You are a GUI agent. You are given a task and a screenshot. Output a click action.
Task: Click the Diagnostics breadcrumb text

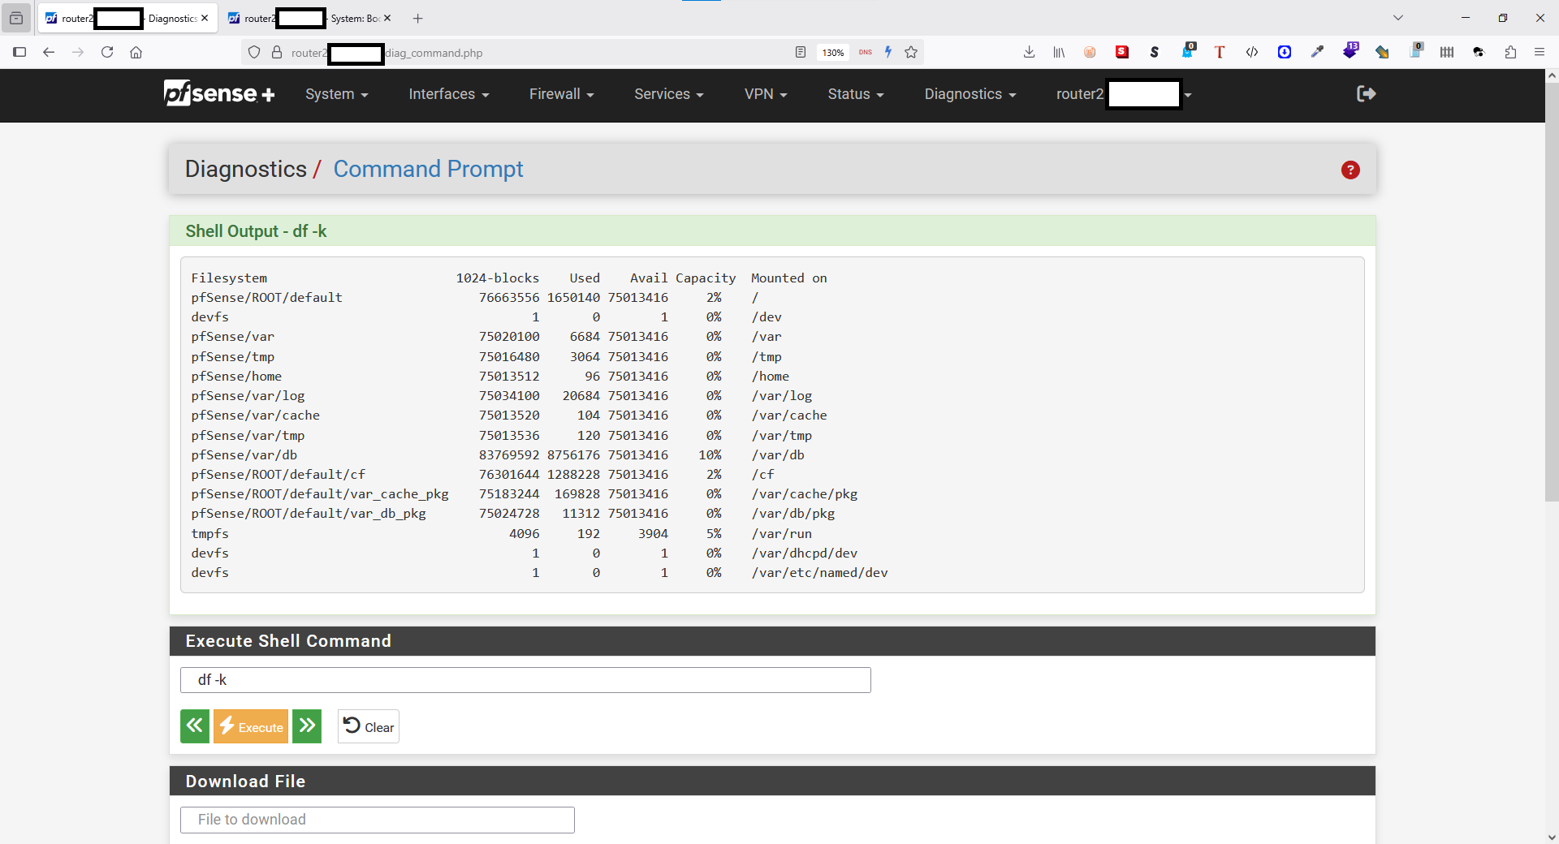coord(246,169)
